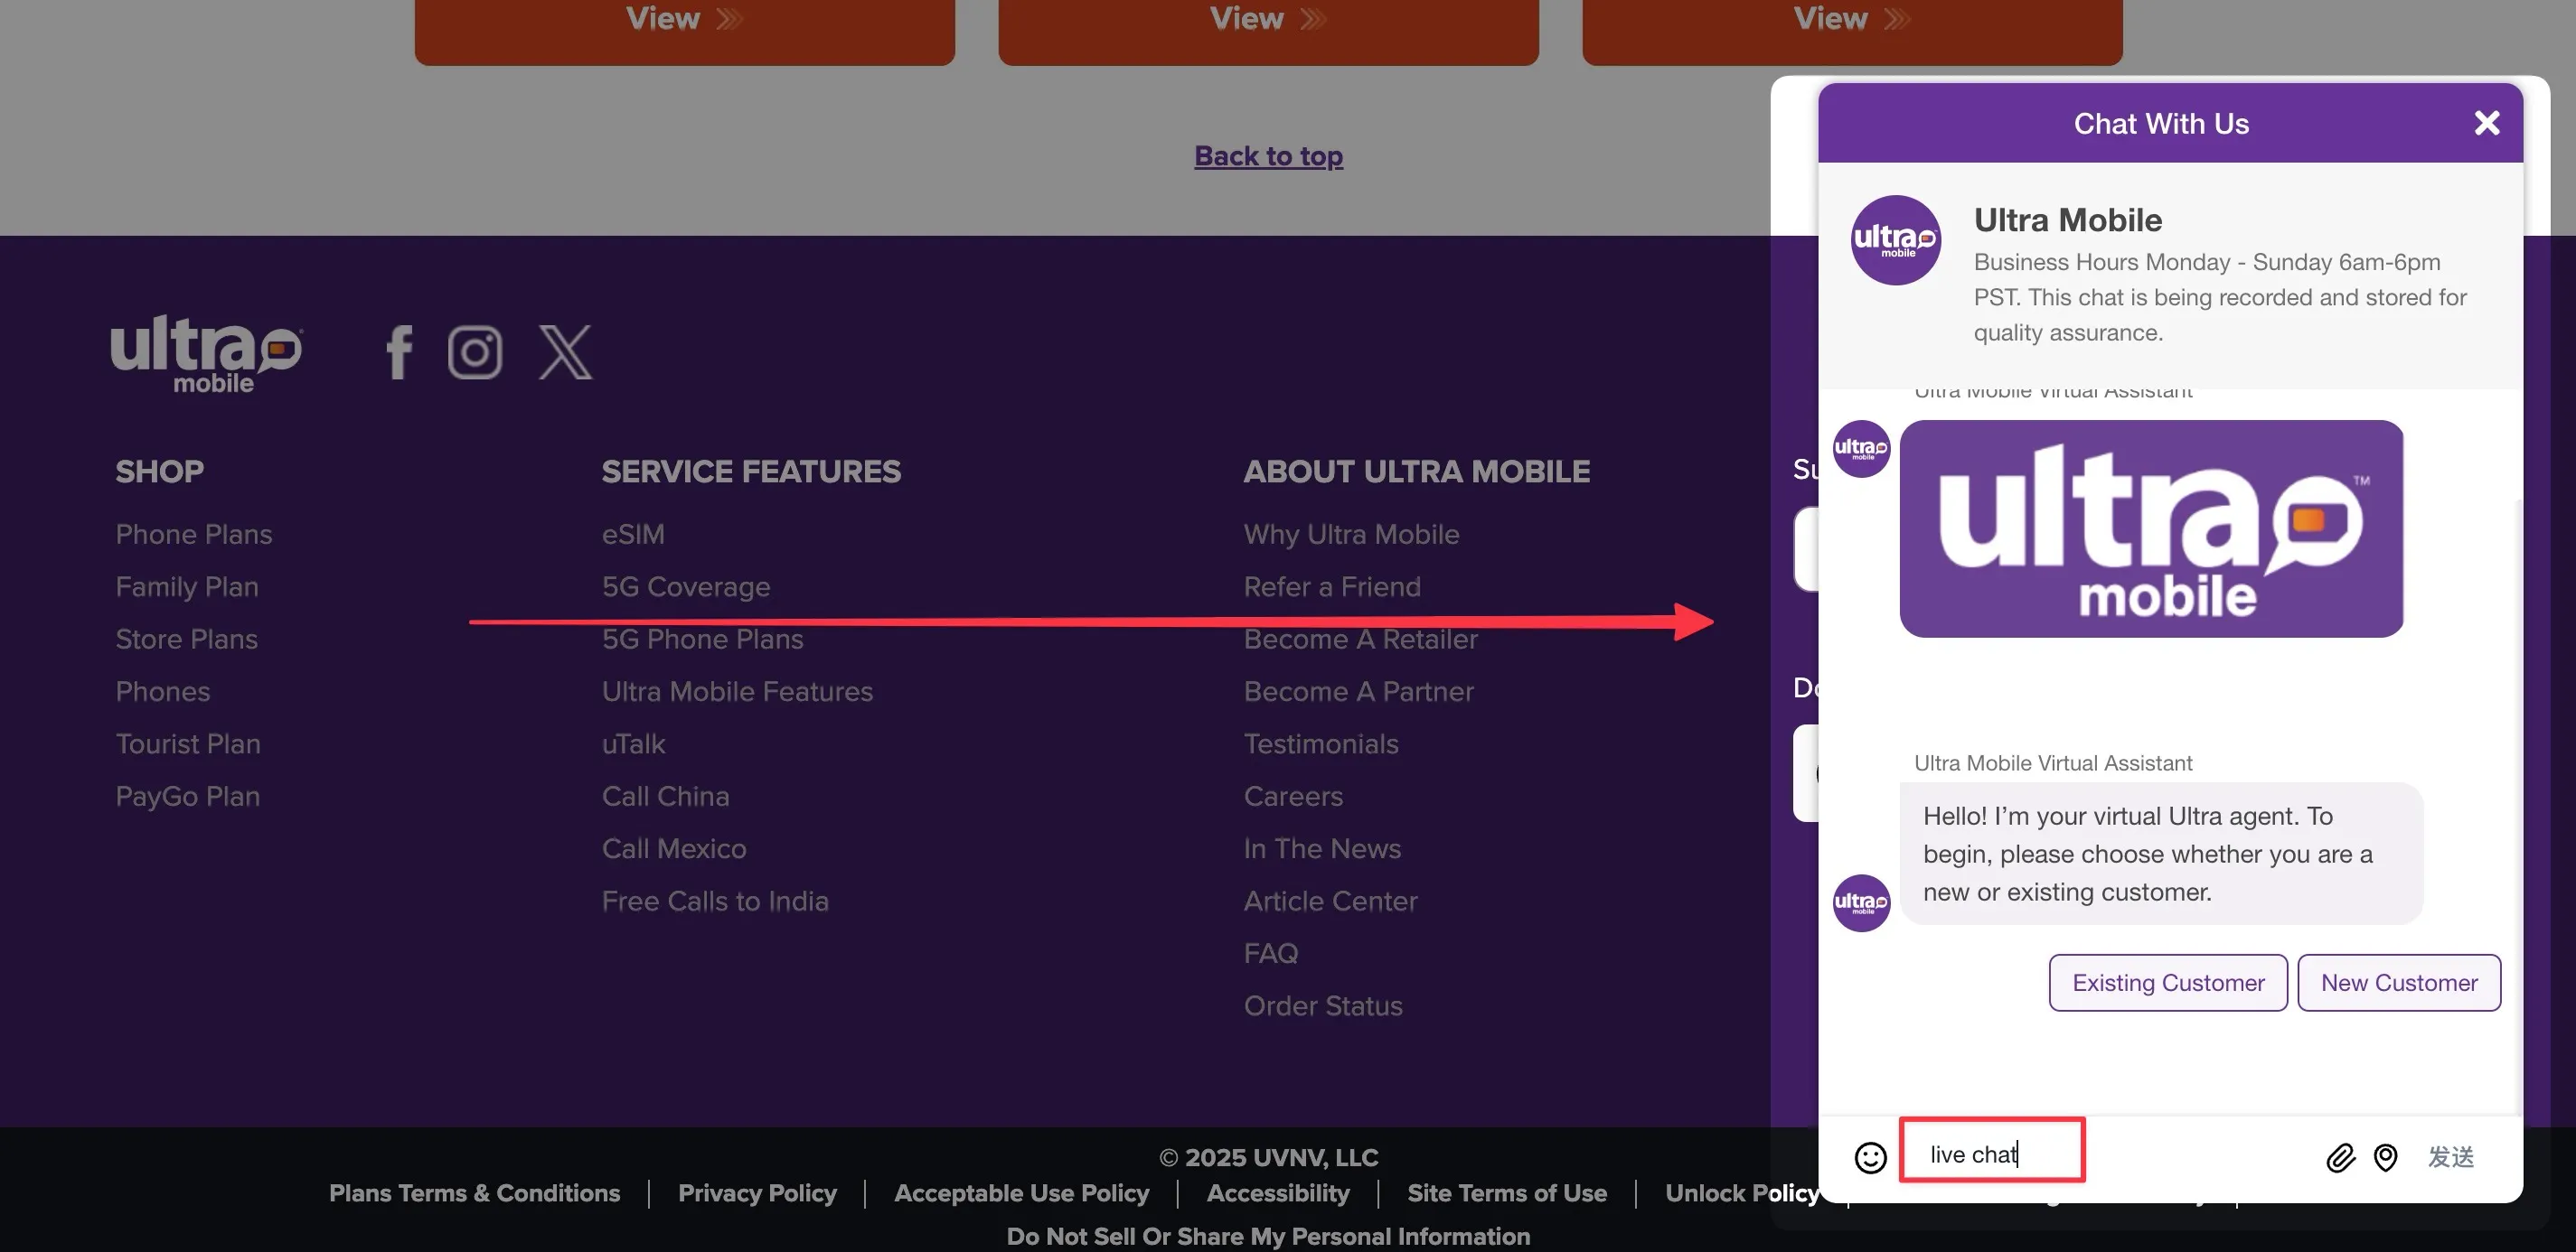This screenshot has width=2576, height=1252.
Task: Open Ultra Mobile X (Twitter) icon
Action: pos(566,351)
